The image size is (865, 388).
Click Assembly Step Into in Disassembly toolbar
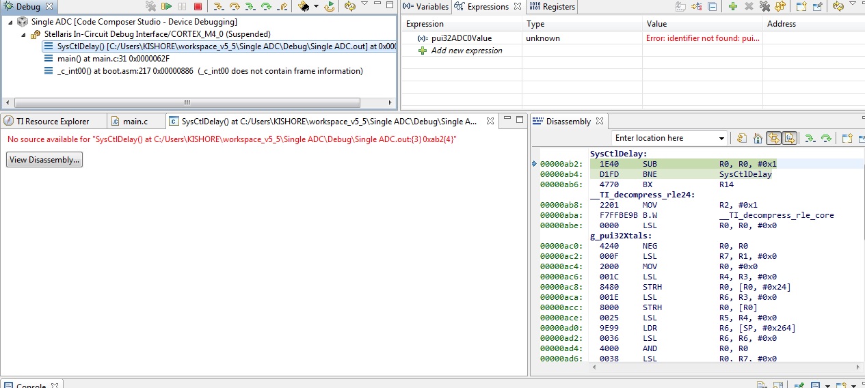810,138
